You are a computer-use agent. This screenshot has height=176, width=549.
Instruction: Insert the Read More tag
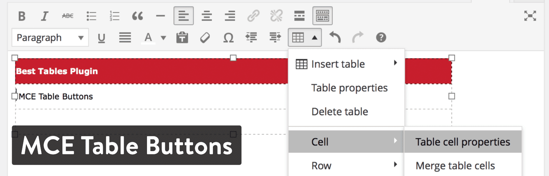299,16
